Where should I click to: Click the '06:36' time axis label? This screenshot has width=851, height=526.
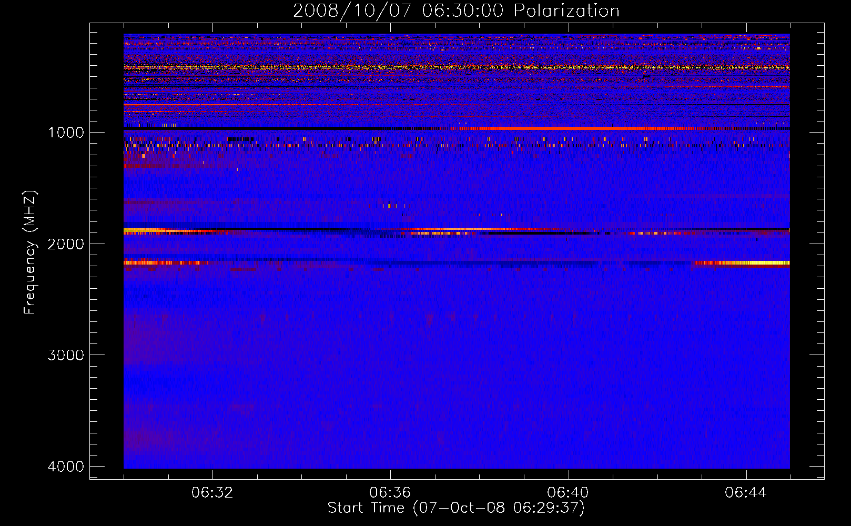tap(390, 493)
